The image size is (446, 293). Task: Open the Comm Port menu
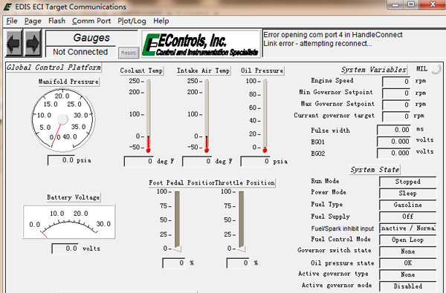(91, 21)
